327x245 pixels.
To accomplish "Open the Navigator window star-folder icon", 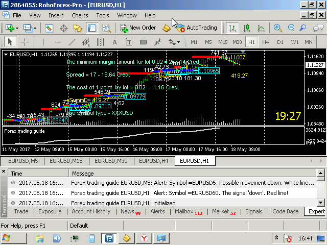I will click(x=78, y=28).
